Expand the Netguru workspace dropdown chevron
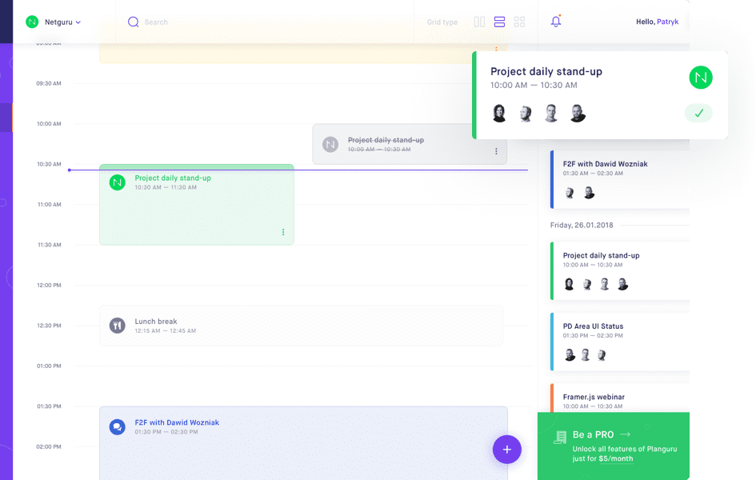Screen dimensions: 756x480 coord(78,22)
